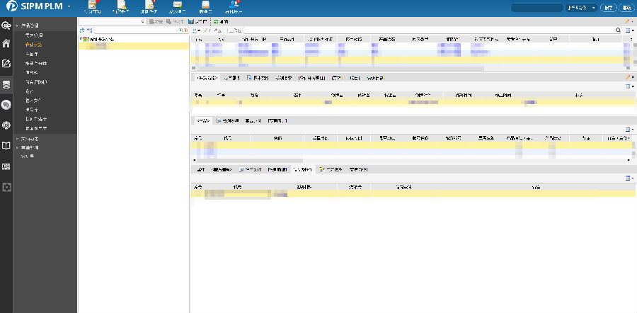Select the pencil edit icon in left sidebar
The height and width of the screenshot is (313, 637).
coord(6,64)
